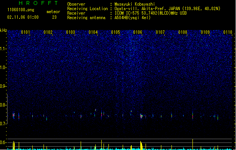The image size is (236, 150).
Task: Click the 0107 time marker
Action: (160, 32)
